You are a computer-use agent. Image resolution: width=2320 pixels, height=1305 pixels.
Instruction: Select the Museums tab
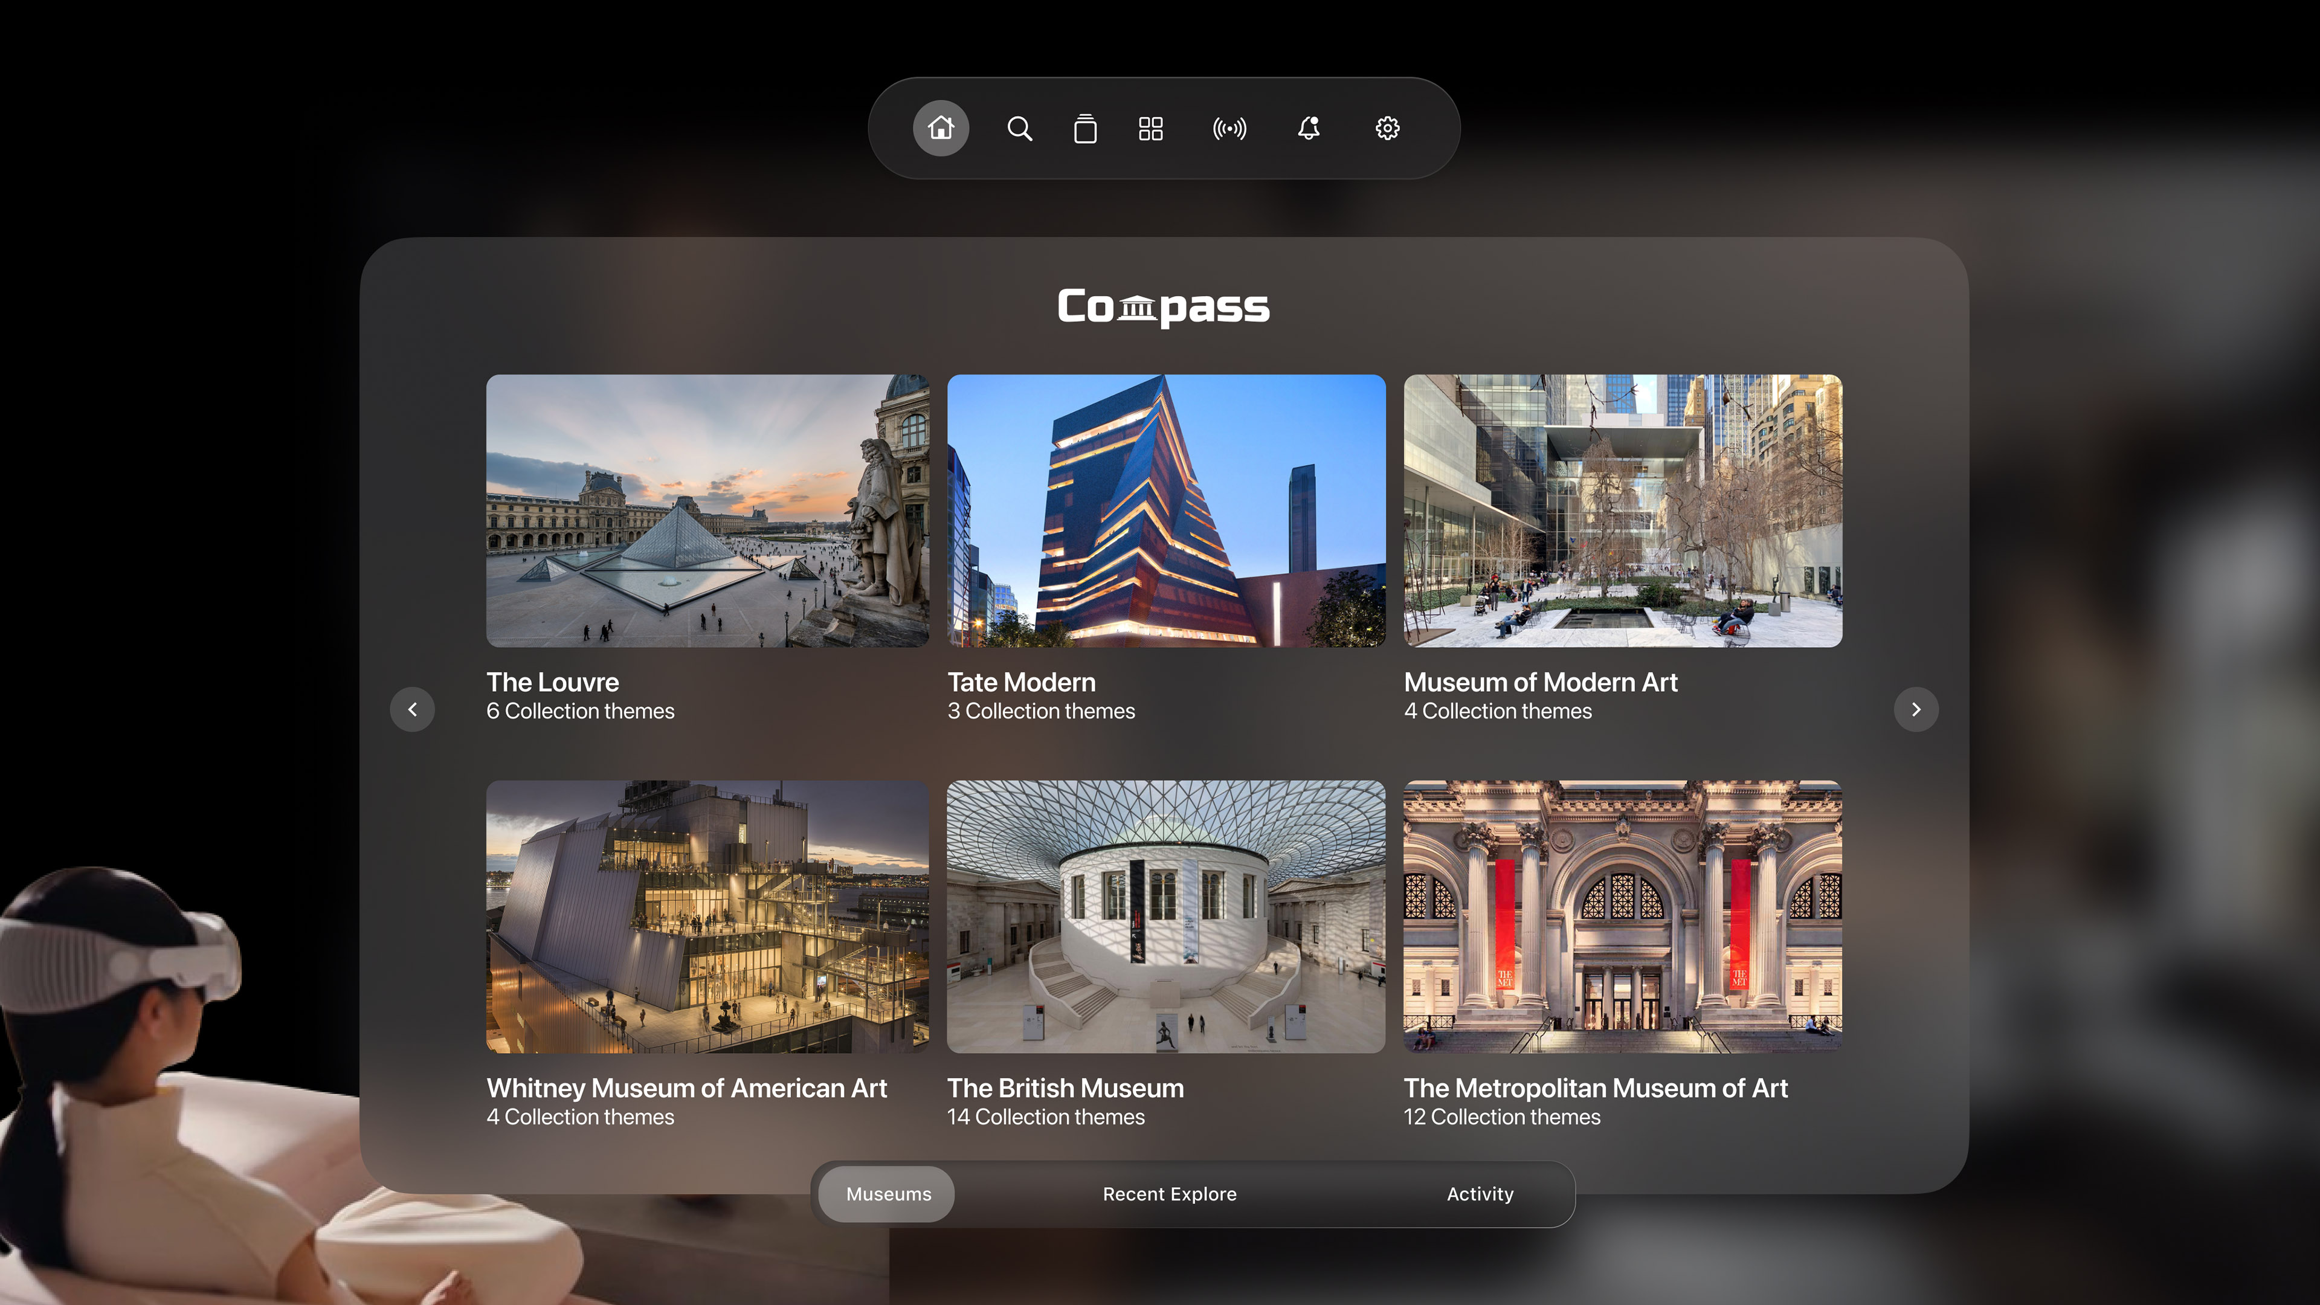[x=888, y=1193]
